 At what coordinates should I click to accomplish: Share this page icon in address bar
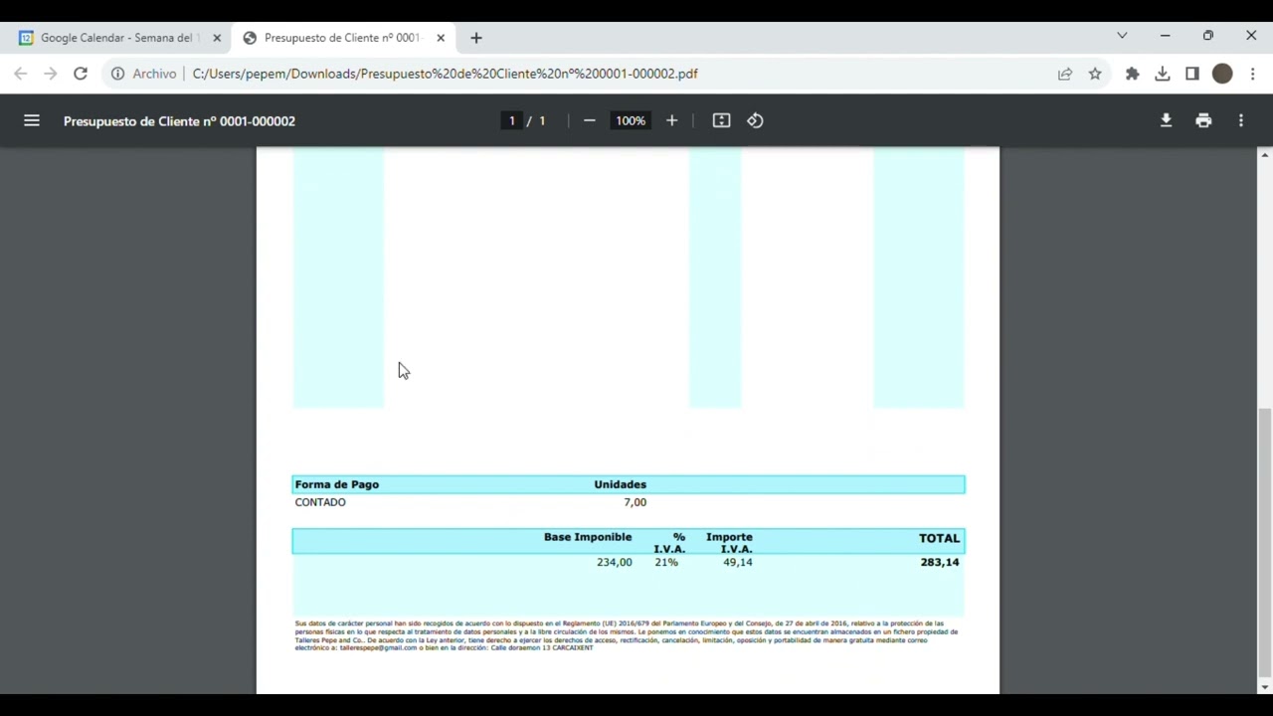point(1065,74)
